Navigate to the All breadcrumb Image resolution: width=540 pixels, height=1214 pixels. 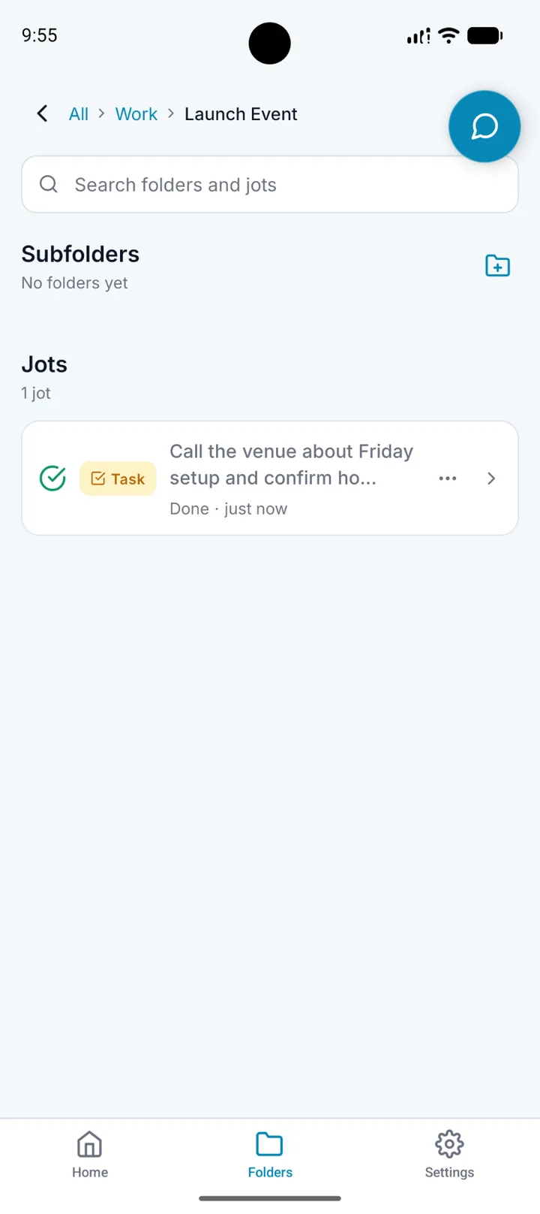click(79, 114)
